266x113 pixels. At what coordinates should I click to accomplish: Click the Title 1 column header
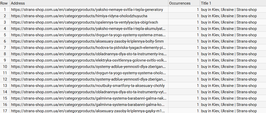pyautogui.click(x=233, y=3)
